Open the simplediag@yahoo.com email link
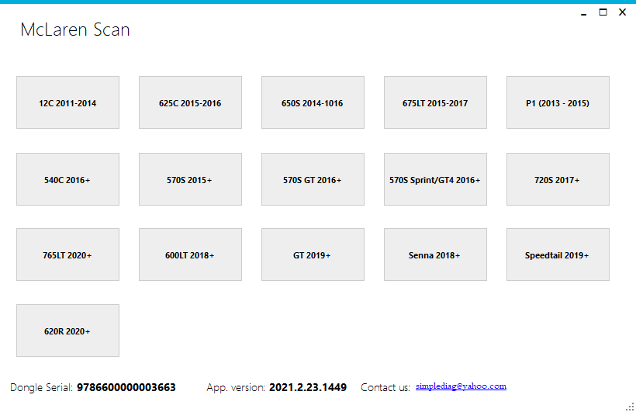This screenshot has height=419, width=636. pyautogui.click(x=461, y=386)
